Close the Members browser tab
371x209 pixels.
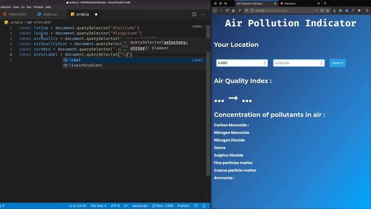(318, 3)
